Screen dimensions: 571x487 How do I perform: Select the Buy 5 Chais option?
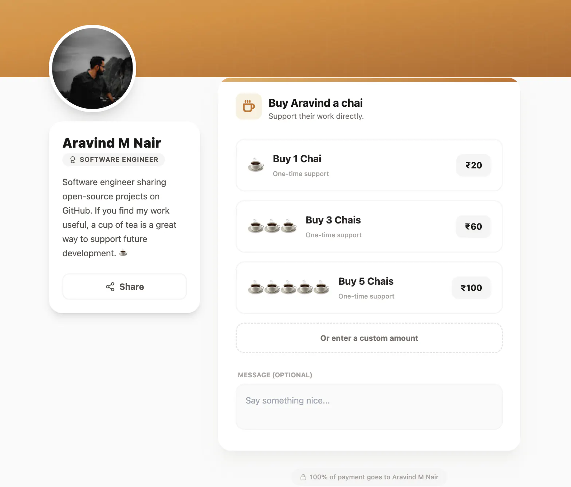pos(369,288)
